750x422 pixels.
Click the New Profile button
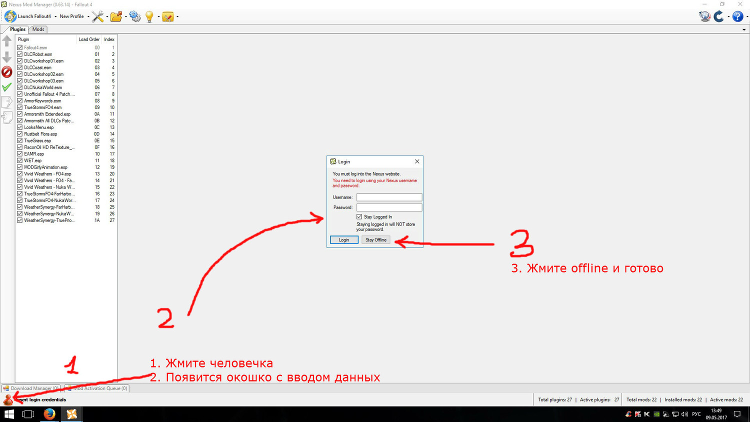tap(71, 16)
